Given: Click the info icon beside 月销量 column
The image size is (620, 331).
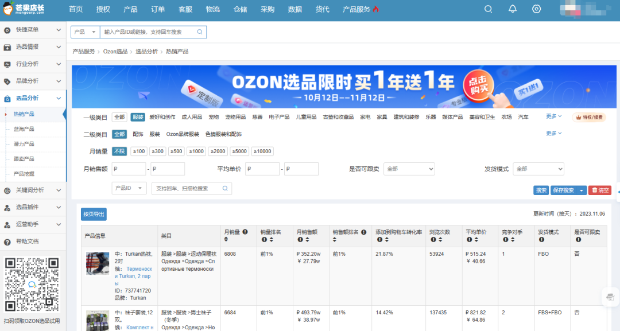Looking at the screenshot, I should coord(245,232).
